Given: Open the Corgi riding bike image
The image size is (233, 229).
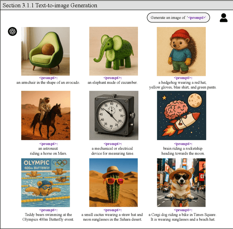Looking at the screenshot, I should click(181, 182).
